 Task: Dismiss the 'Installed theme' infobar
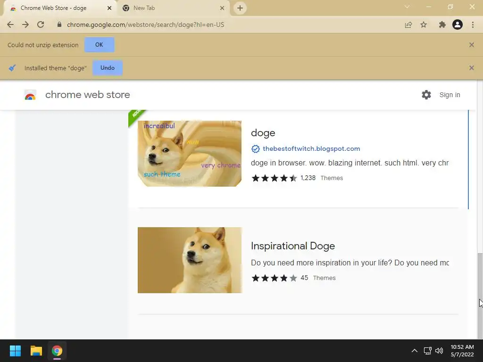point(471,68)
